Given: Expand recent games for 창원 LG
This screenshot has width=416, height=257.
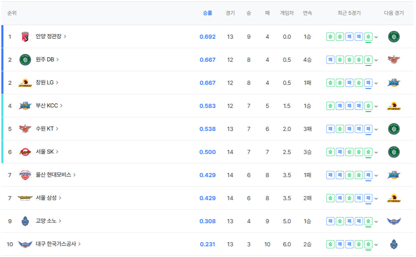Looking at the screenshot, I should click(376, 83).
